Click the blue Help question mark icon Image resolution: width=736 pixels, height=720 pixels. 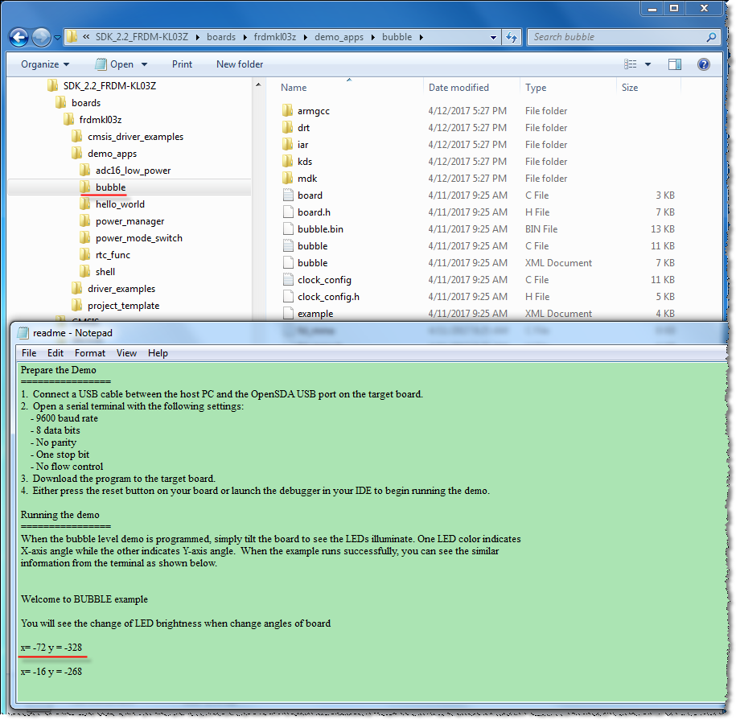click(x=703, y=64)
